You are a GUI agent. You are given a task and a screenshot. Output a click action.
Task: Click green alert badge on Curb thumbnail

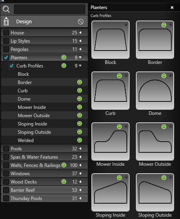(x=119, y=76)
